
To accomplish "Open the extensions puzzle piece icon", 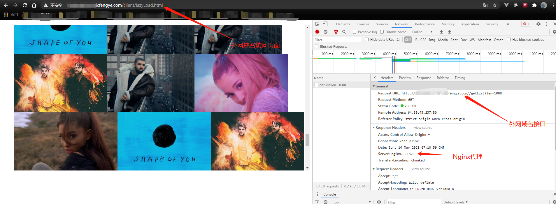I will (534, 5).
